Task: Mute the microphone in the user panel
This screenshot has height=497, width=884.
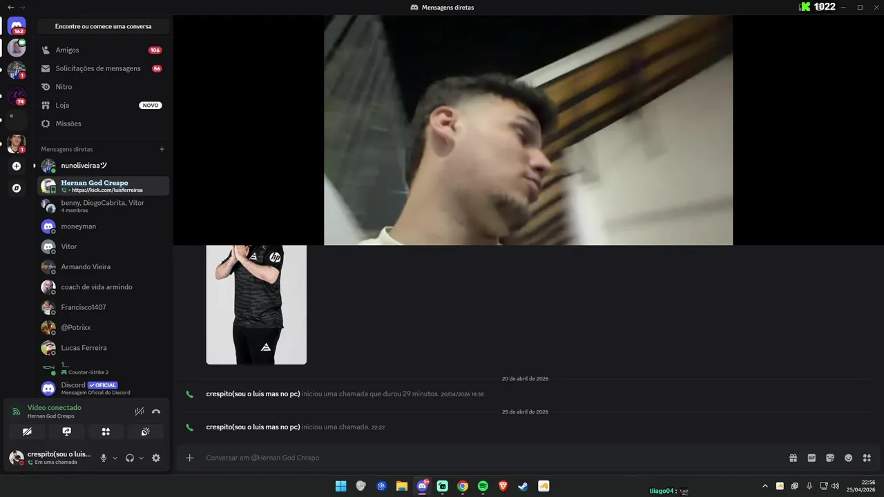Action: click(x=104, y=458)
